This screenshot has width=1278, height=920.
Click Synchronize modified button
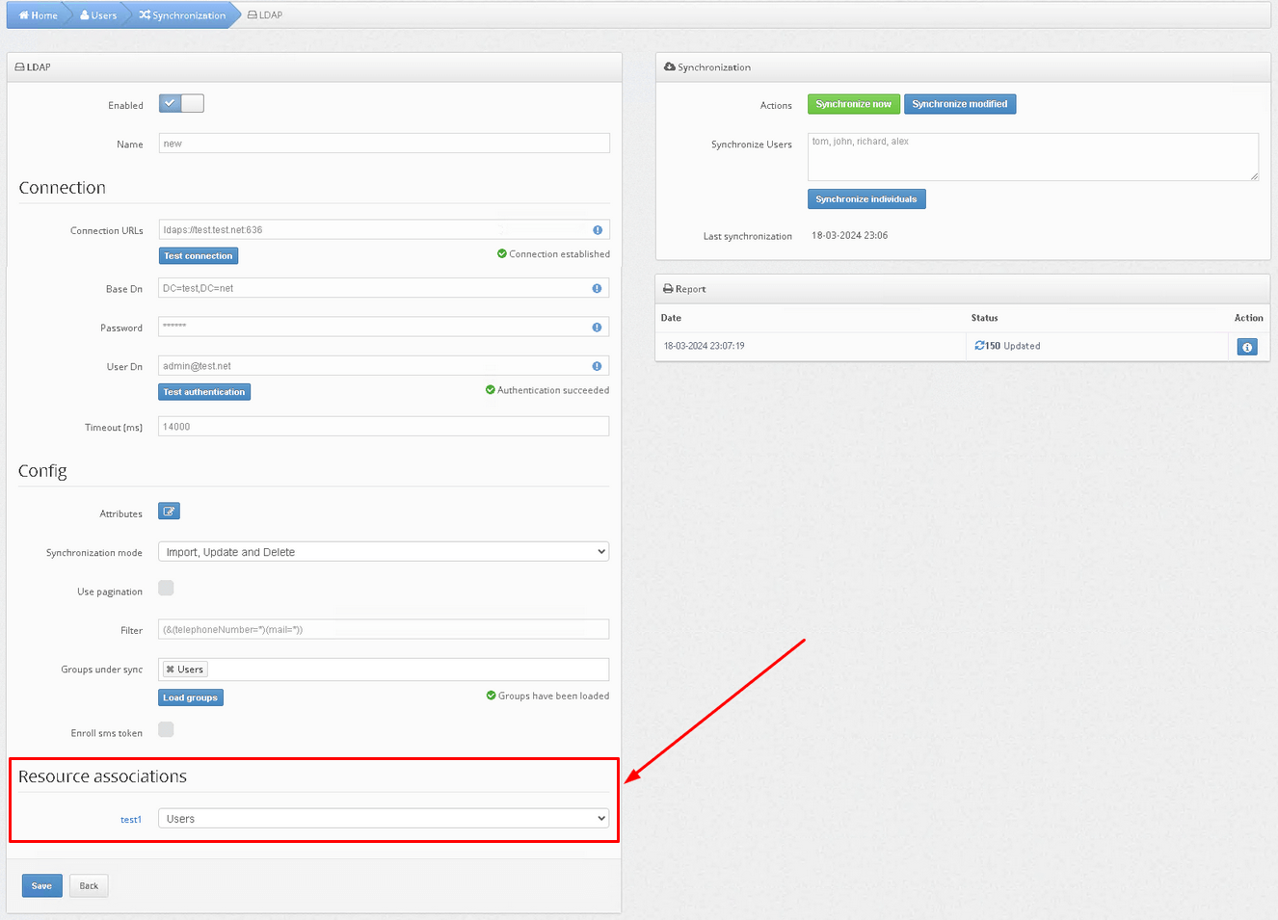(960, 104)
